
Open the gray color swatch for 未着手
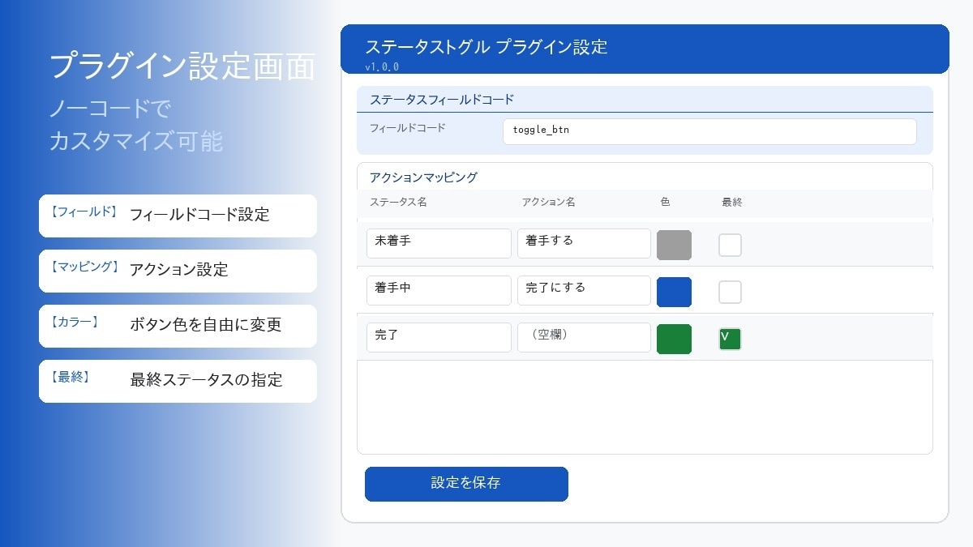pyautogui.click(x=674, y=245)
